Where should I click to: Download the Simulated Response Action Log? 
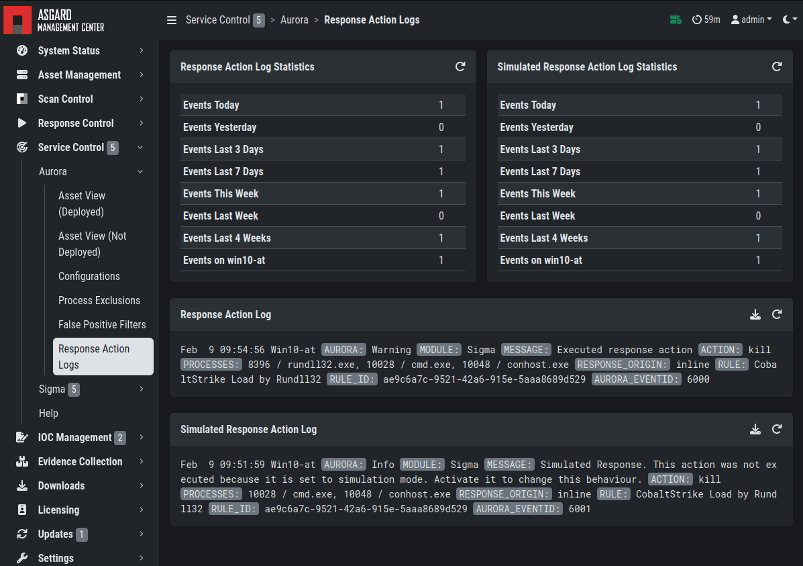point(755,429)
